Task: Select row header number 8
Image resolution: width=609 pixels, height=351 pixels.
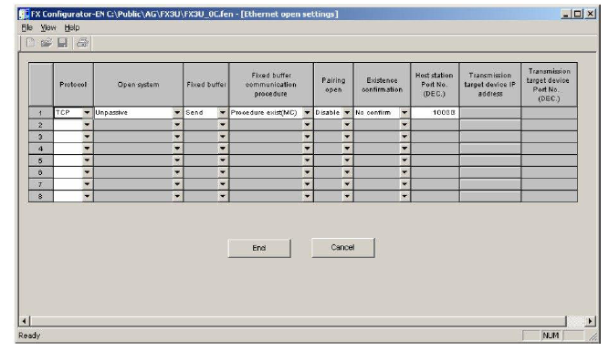Action: point(40,196)
